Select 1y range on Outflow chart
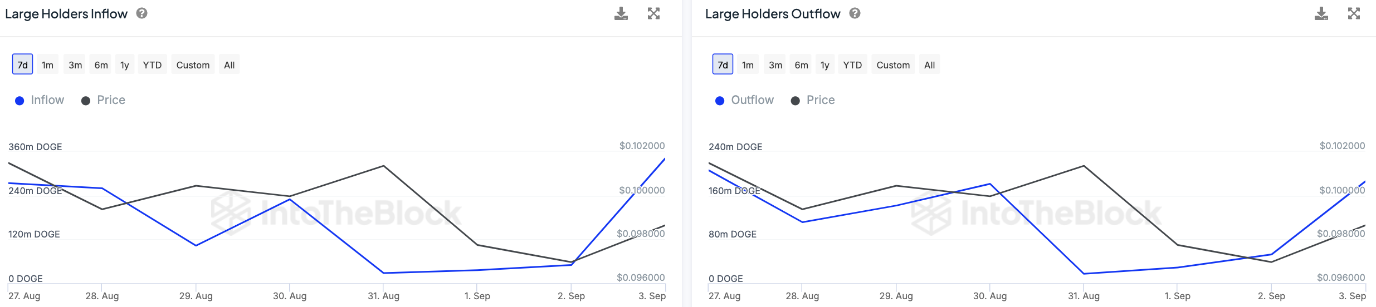Image resolution: width=1376 pixels, height=307 pixels. [x=824, y=65]
